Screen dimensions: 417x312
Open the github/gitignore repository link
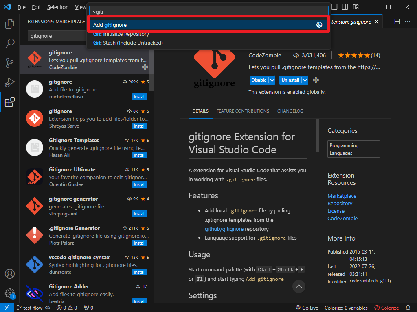pos(224,229)
